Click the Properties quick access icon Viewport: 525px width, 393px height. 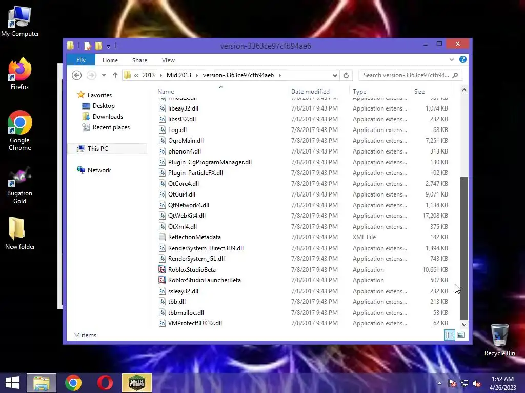coord(87,46)
